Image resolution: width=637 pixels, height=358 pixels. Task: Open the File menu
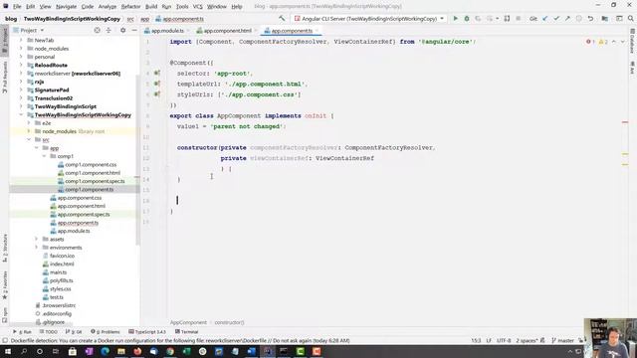17,7
